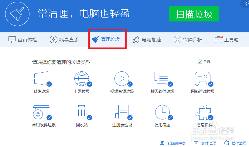Select the 常用软件垃圾 disc icon
Viewport: 249px width, 147px height.
click(41, 112)
